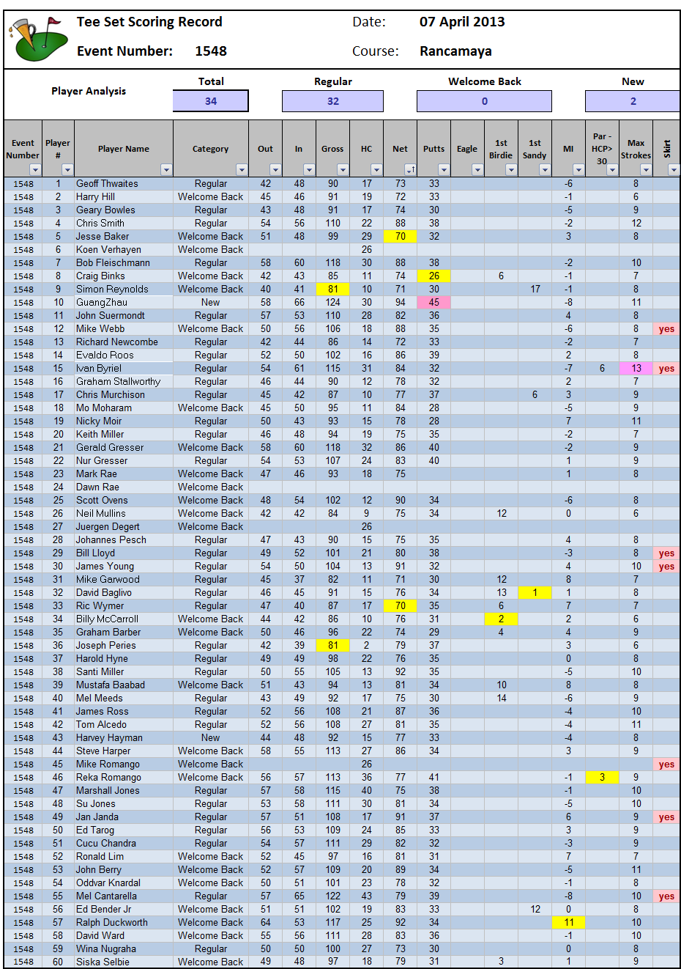Select the Regular count box showing 32
The image size is (681, 969).
pos(332,101)
